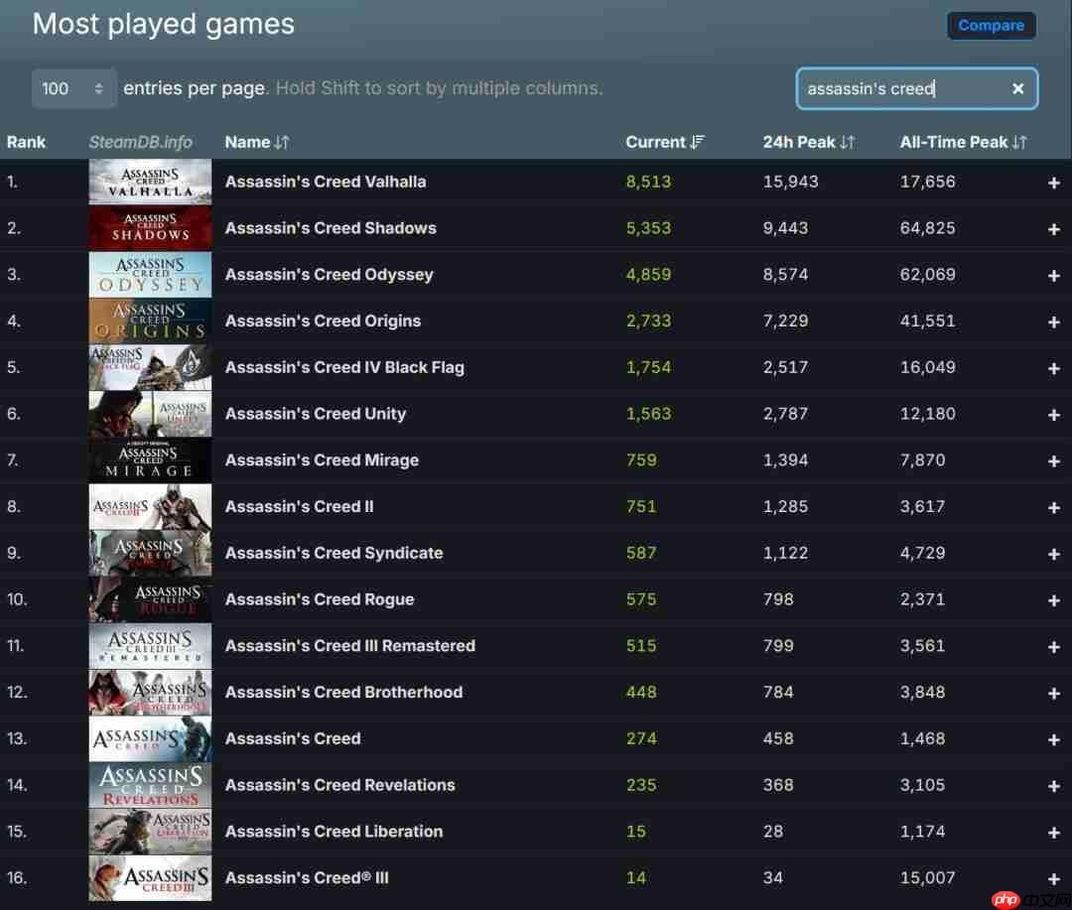
Task: Click the plus icon for Assassin's Creed Shadows
Action: pyautogui.click(x=1054, y=228)
